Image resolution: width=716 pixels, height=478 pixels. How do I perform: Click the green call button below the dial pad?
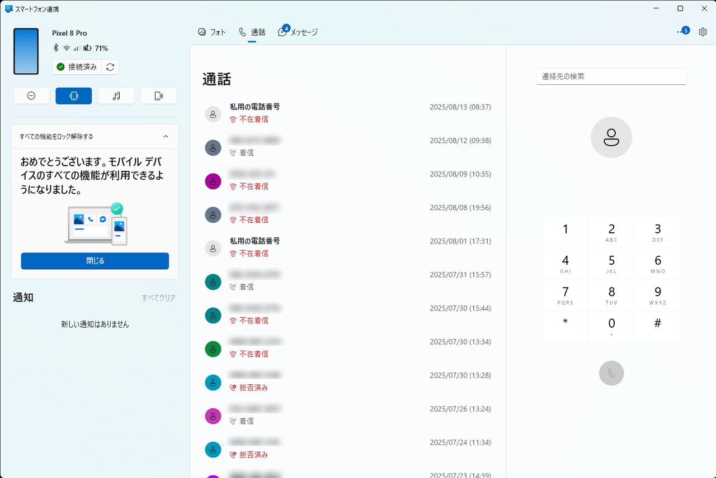click(x=611, y=373)
